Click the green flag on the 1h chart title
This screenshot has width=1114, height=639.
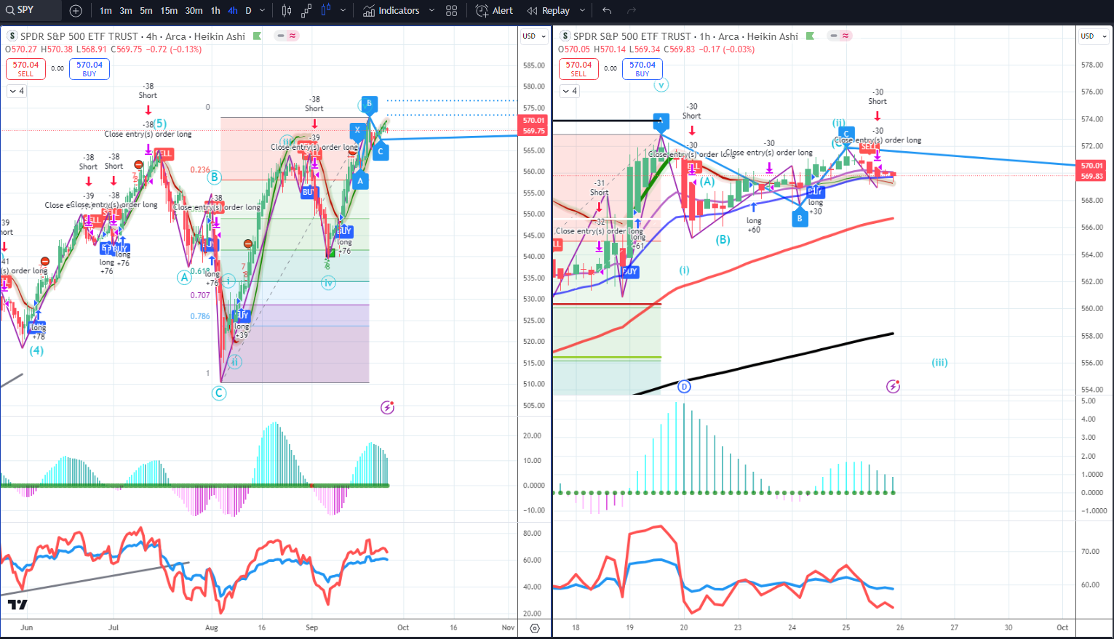point(810,36)
